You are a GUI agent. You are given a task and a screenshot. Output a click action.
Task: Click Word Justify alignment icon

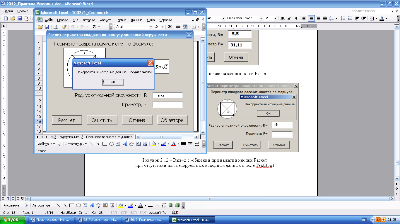pyautogui.click(x=325, y=18)
